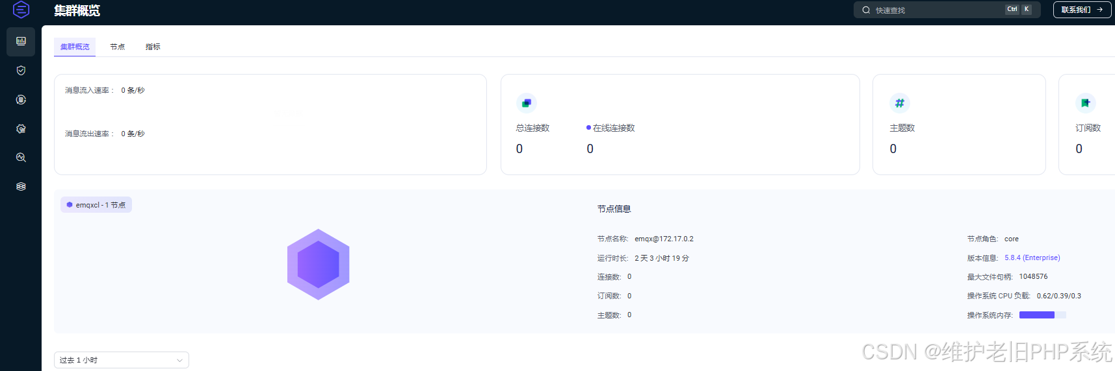Screen dimensions: 1115x371
Task: Switch to the 集群概览 tab
Action: pos(75,47)
